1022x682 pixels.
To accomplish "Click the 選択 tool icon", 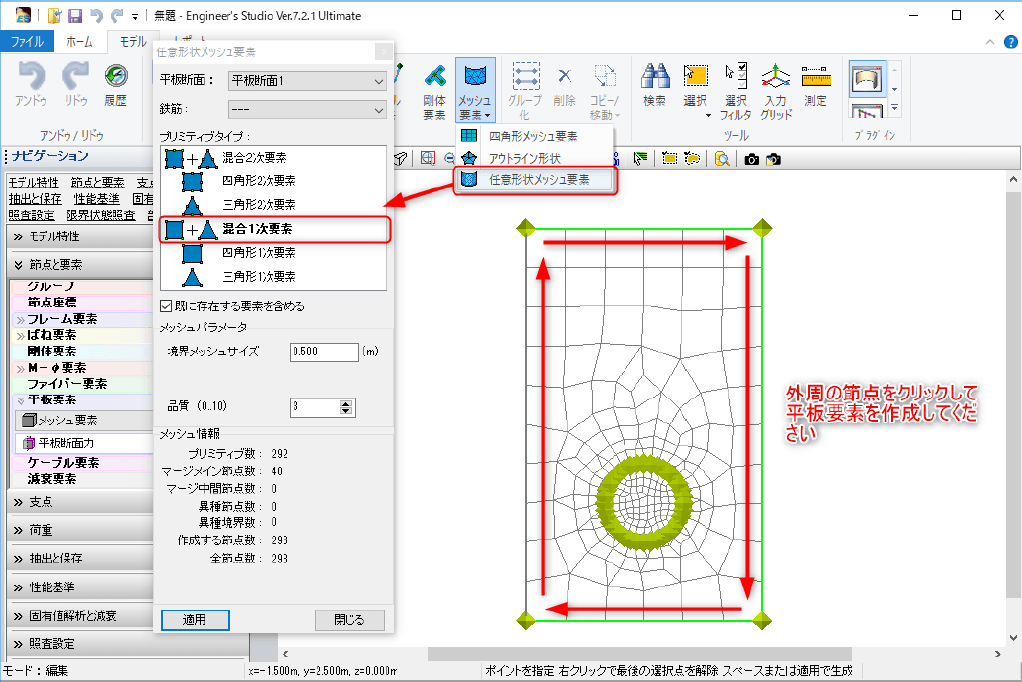I will (x=695, y=85).
